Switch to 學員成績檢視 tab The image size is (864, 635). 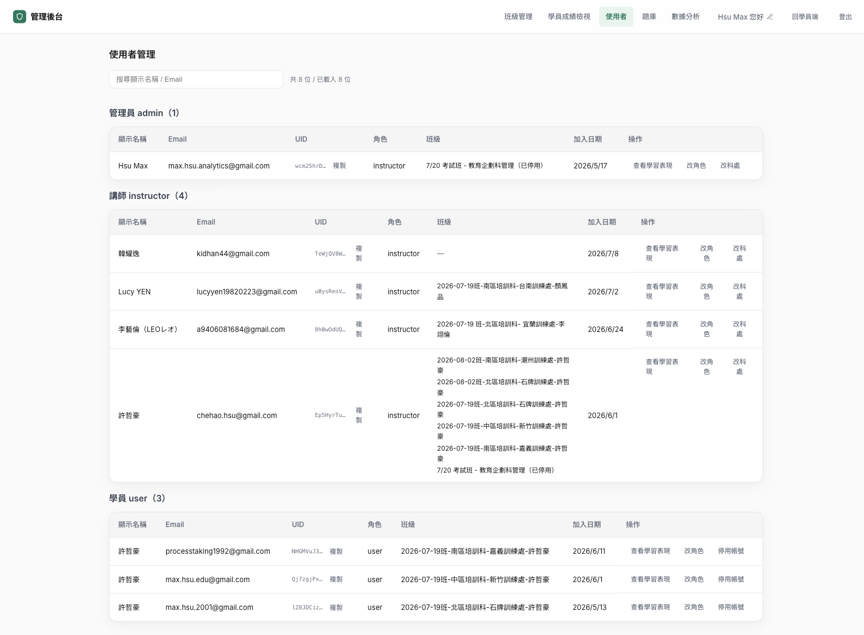click(x=569, y=17)
